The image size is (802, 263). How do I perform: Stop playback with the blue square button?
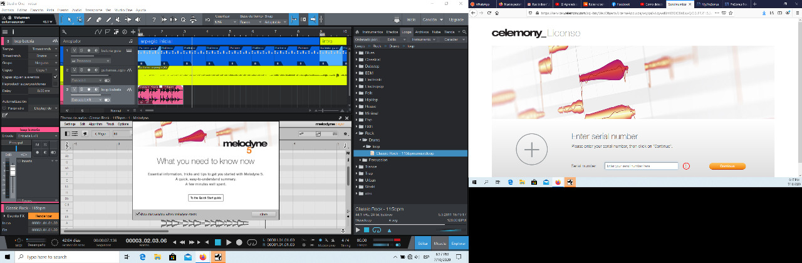point(218,242)
